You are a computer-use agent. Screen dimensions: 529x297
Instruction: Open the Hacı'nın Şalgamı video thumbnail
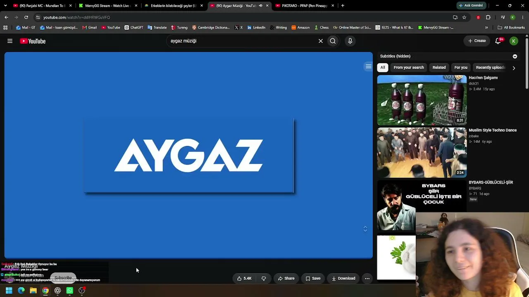(x=422, y=100)
